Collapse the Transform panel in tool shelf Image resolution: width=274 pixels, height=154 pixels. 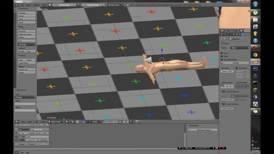(19, 9)
